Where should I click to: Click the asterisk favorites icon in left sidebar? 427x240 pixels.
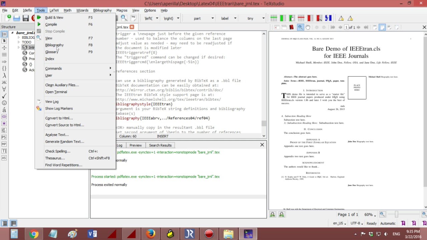pos(4,123)
